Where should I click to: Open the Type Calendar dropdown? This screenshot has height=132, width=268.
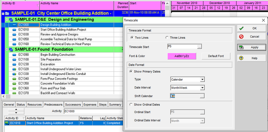click(202, 80)
